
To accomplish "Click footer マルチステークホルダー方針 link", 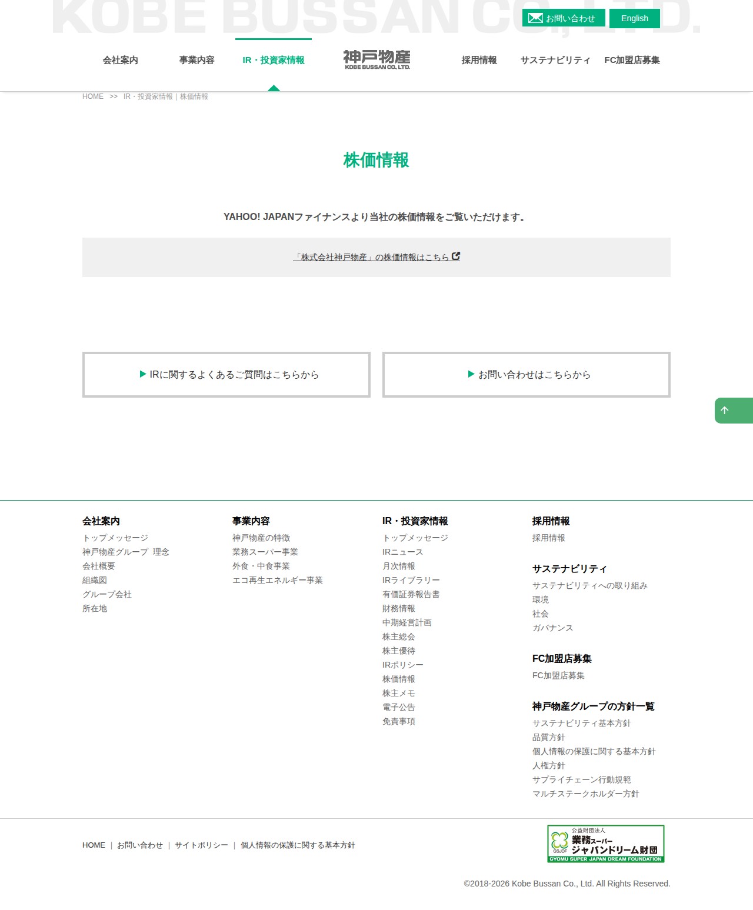I will pyautogui.click(x=586, y=794).
